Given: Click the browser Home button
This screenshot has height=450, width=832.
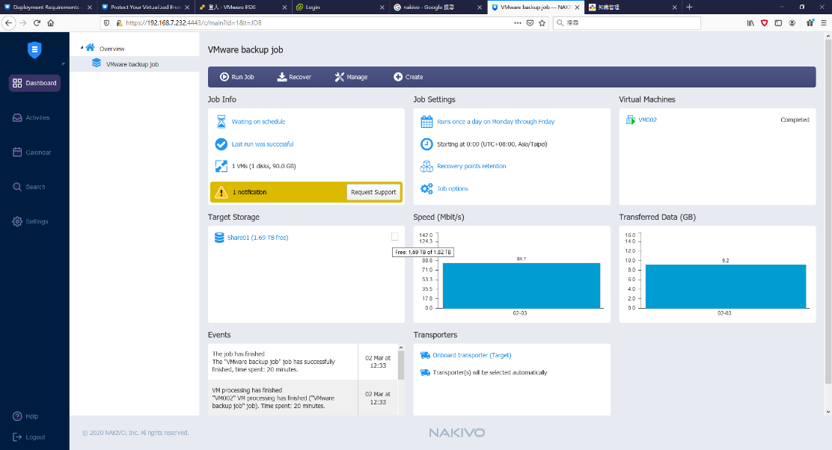Looking at the screenshot, I should click(50, 22).
